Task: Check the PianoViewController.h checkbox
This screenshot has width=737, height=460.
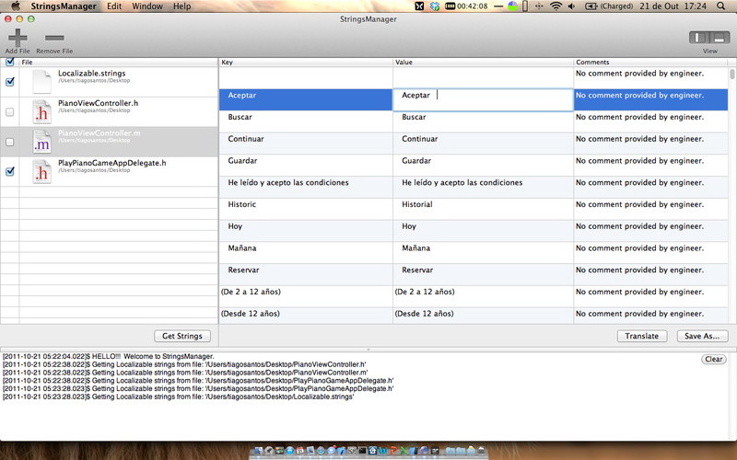Action: pos(9,112)
